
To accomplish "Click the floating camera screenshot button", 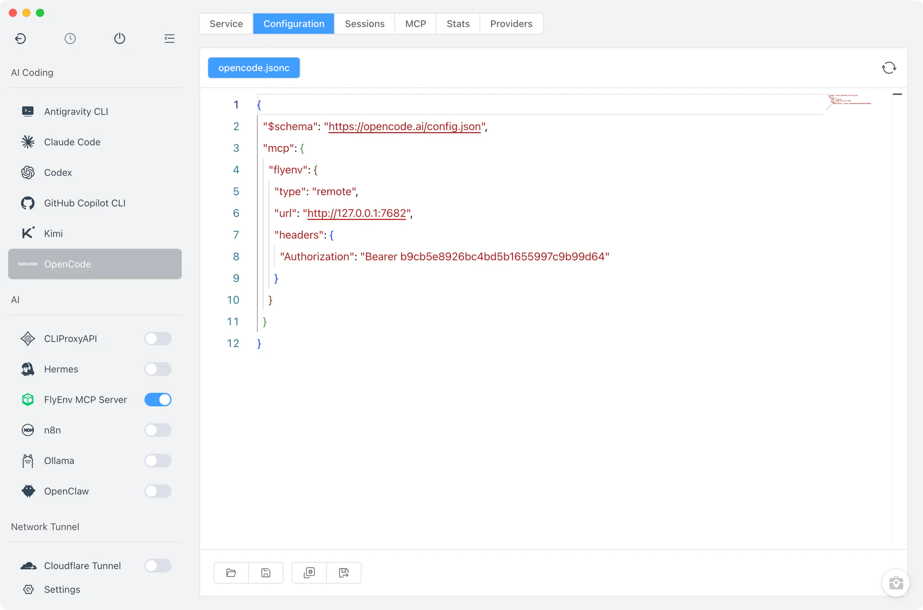I will coord(896,583).
